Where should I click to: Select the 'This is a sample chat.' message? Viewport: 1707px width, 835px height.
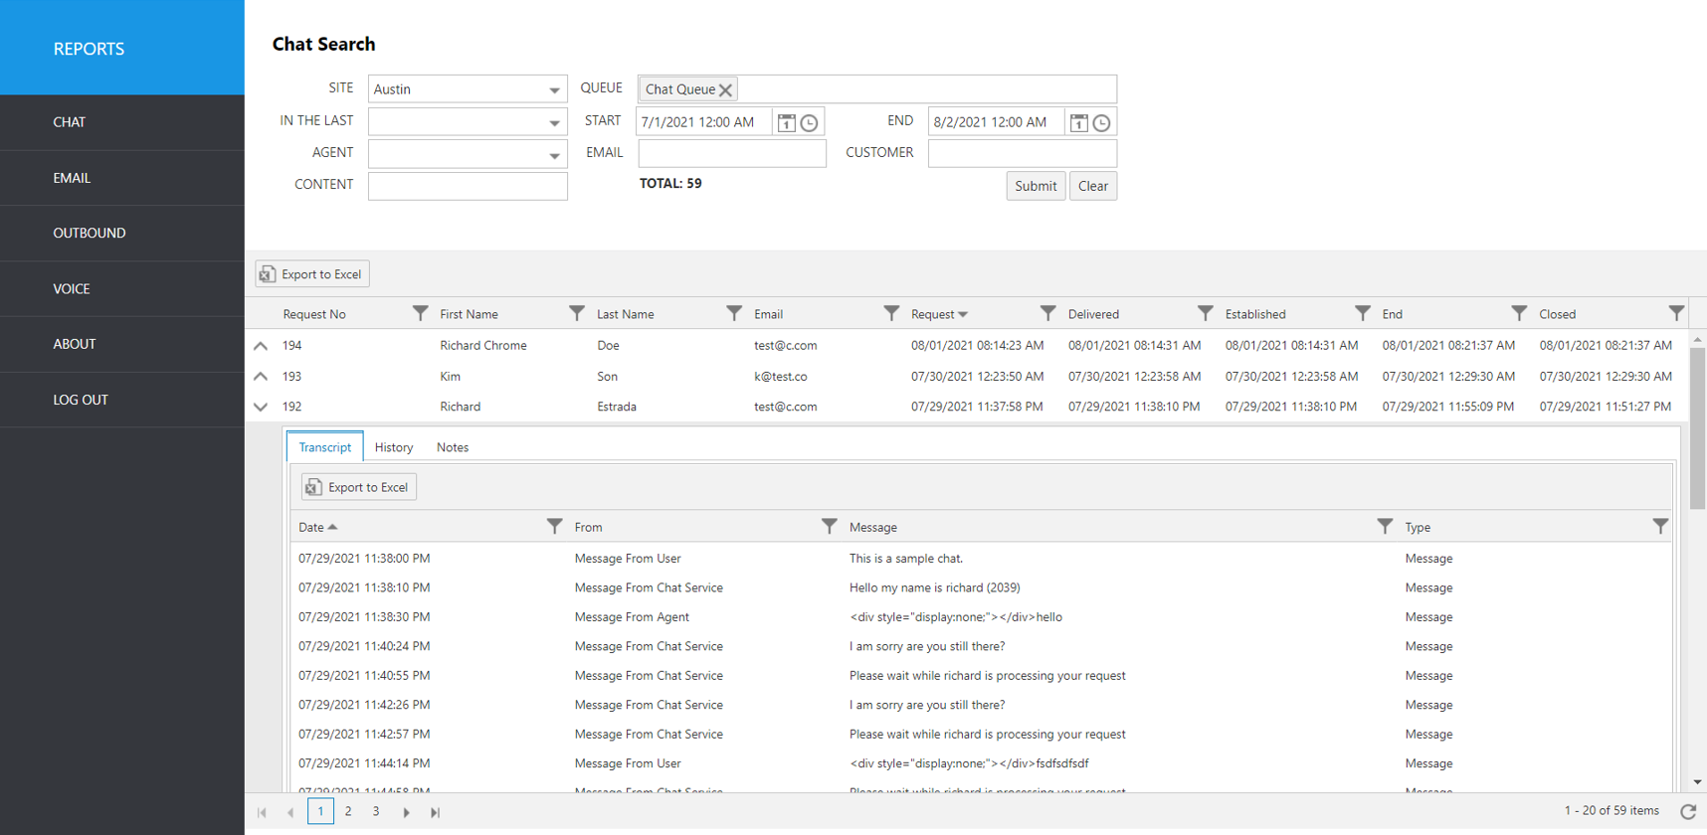point(906,559)
